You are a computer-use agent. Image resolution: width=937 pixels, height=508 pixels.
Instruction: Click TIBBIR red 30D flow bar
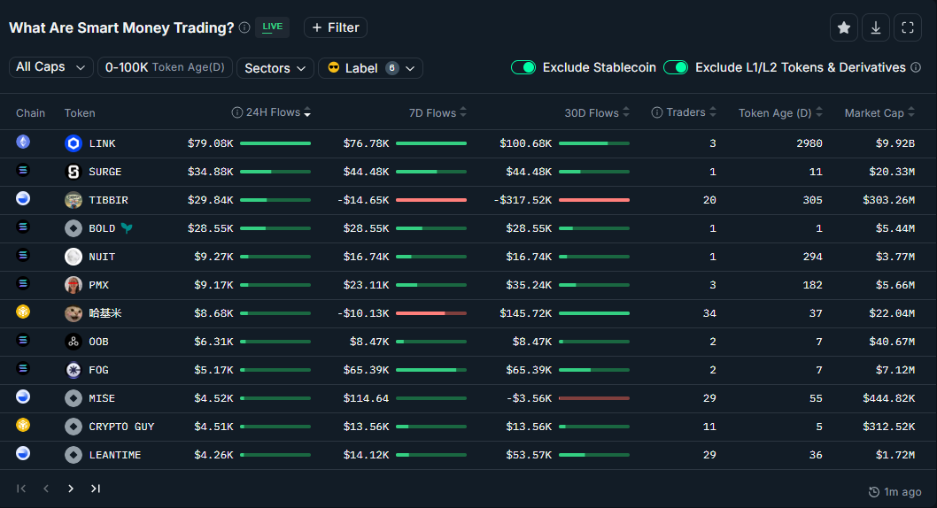click(594, 200)
